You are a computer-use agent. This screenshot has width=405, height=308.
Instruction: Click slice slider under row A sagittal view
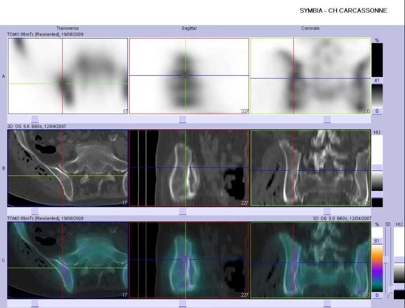coord(183,119)
